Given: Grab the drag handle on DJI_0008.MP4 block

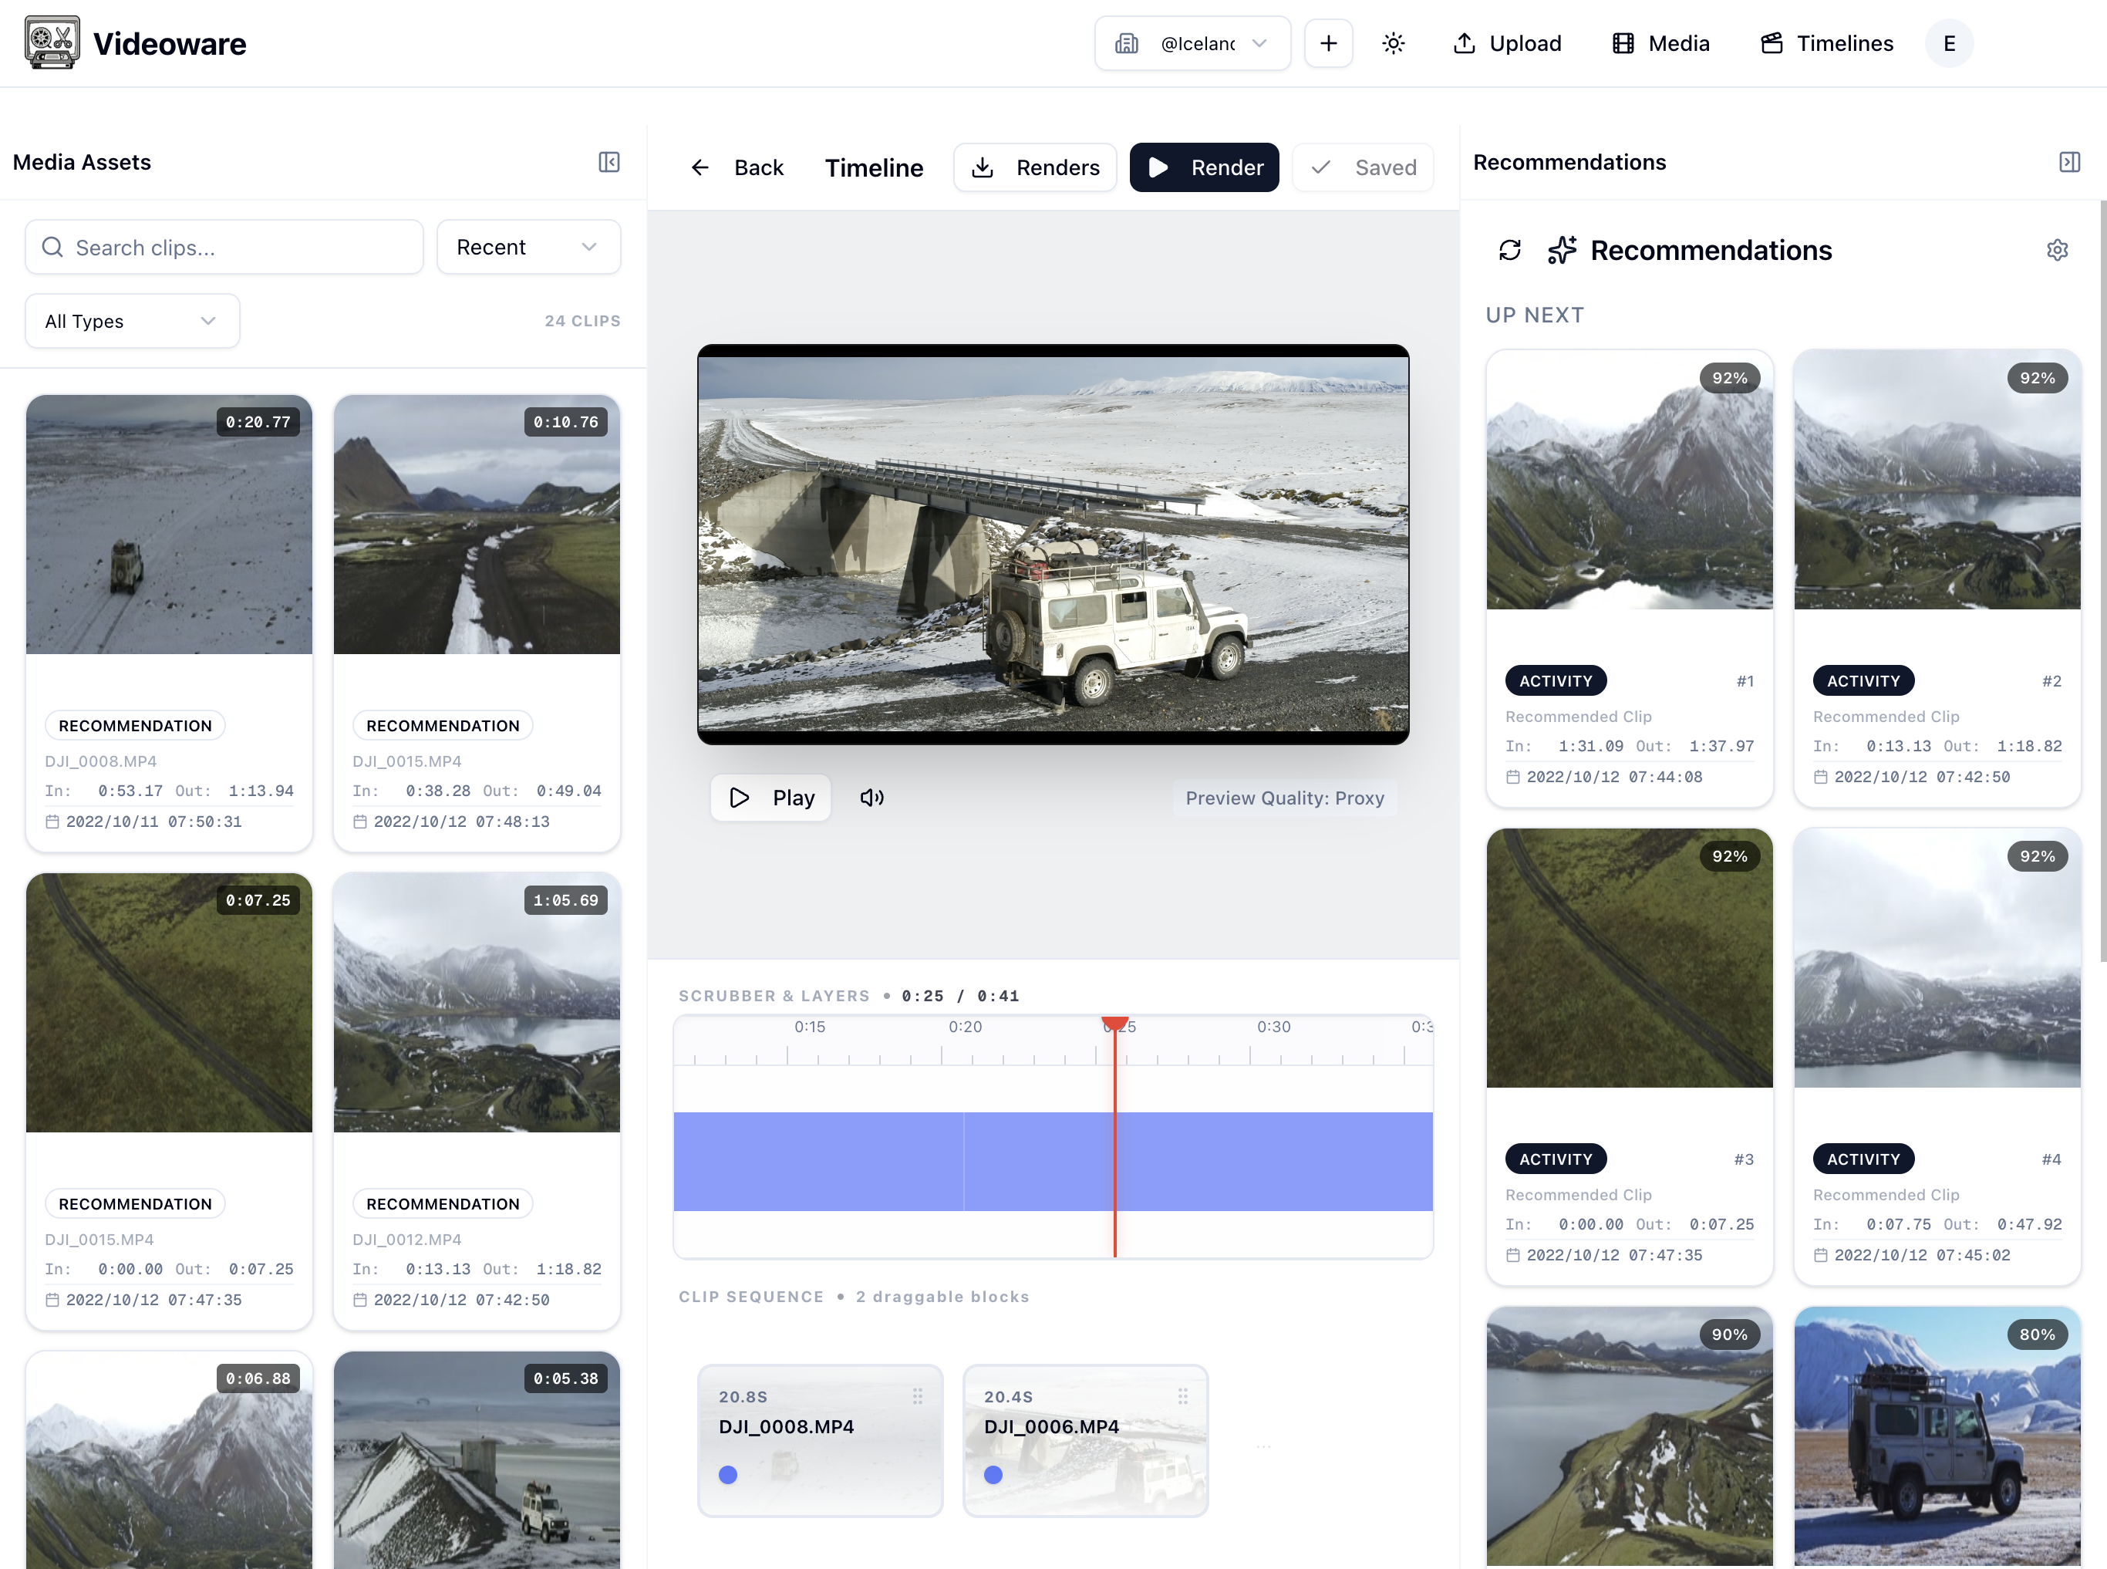Looking at the screenshot, I should [917, 1396].
